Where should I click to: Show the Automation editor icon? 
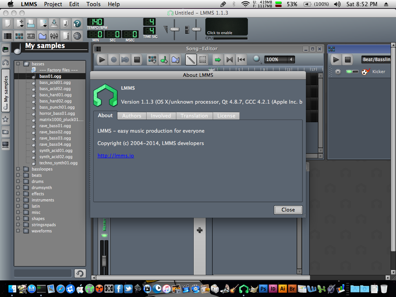pyautogui.click(x=43, y=36)
